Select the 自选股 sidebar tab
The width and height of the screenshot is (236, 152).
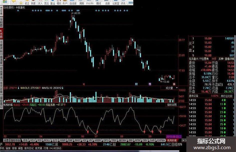[1, 60]
